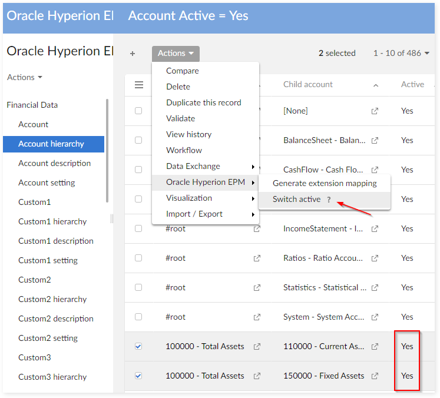
Task: Click open-record icon beside 150000 Fixed Assets
Action: pyautogui.click(x=375, y=376)
